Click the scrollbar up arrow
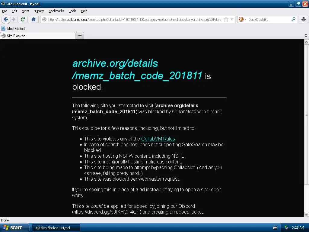 (307, 42)
